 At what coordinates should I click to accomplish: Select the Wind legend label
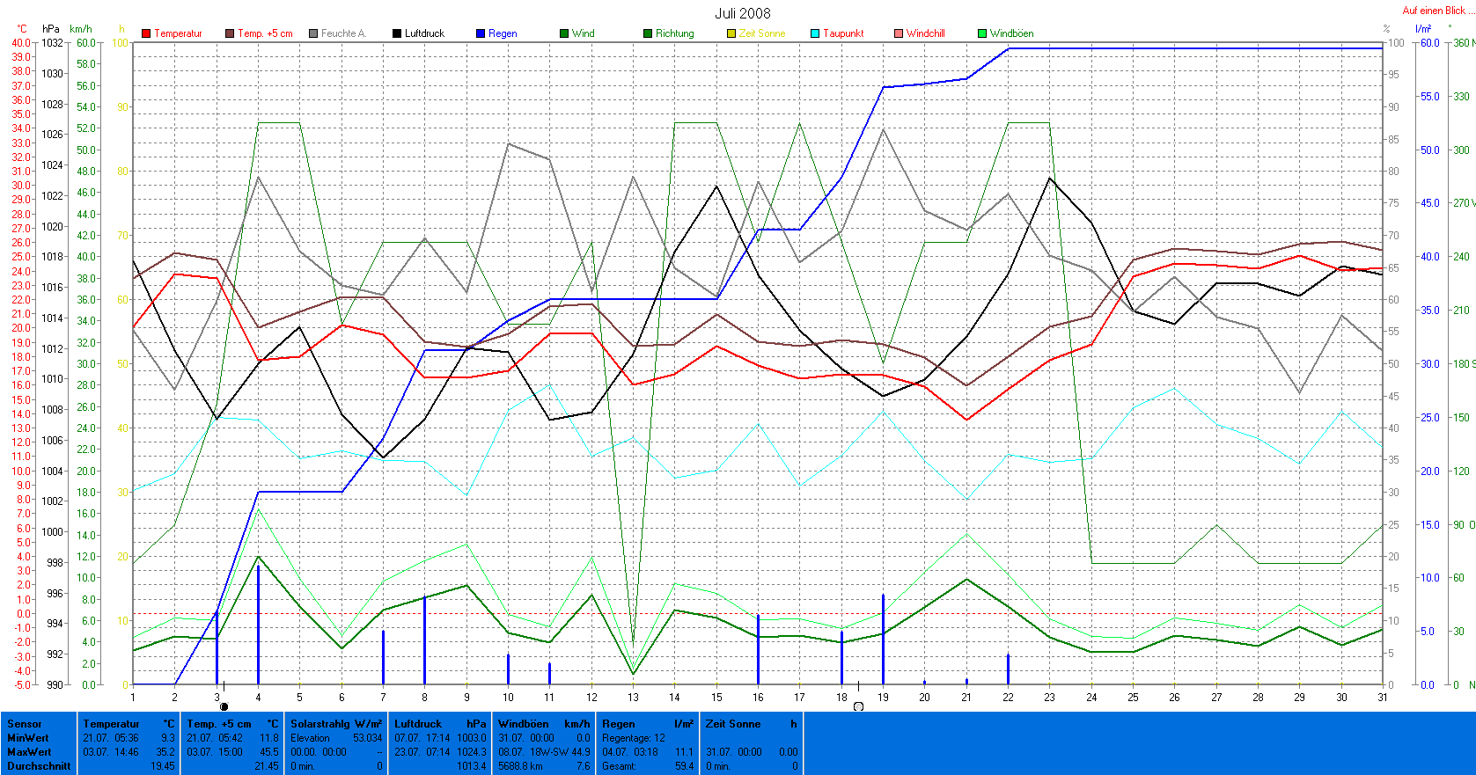pos(583,33)
